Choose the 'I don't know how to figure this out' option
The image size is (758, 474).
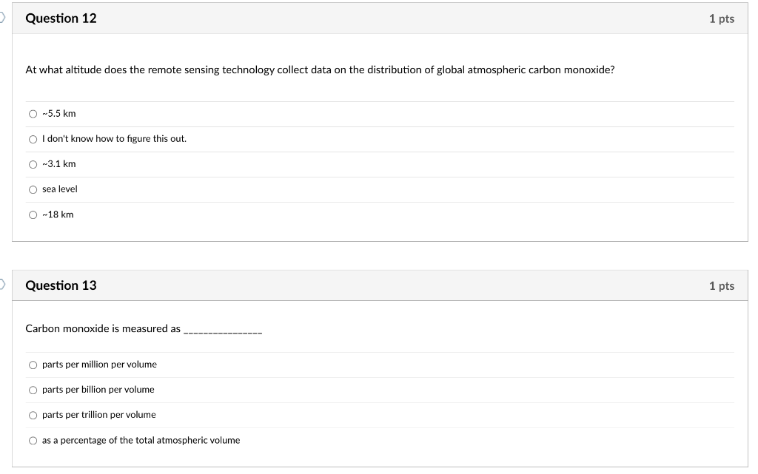33,139
